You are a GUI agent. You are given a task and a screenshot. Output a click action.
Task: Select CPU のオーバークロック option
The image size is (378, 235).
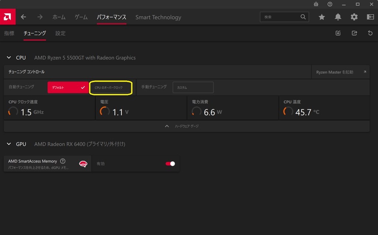(x=111, y=88)
